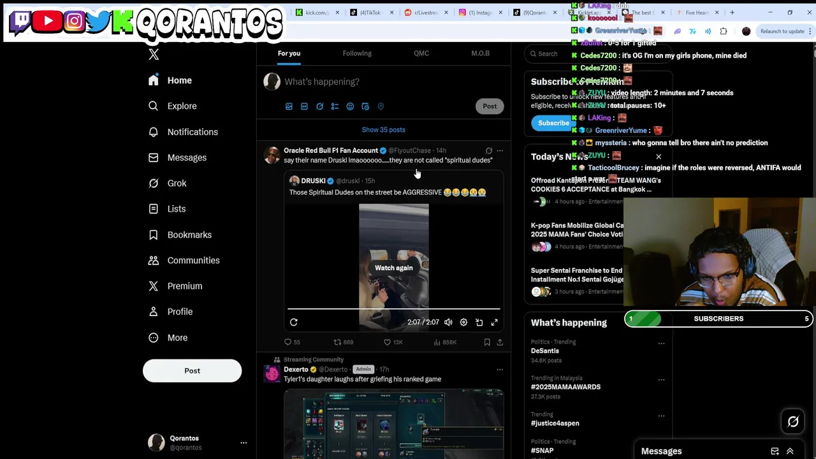Repost the post showing 669 reposts

(344, 342)
